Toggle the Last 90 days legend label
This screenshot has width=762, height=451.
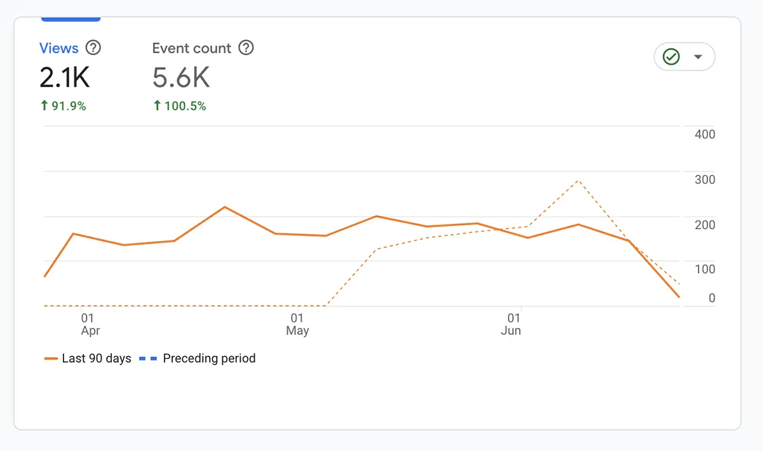tap(97, 358)
